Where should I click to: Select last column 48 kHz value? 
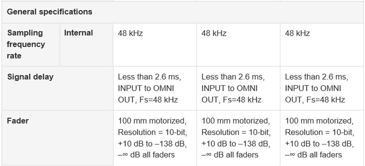click(x=297, y=34)
